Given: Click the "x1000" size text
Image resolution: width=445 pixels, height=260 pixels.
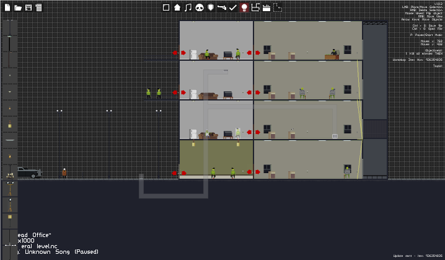Looking at the screenshot, I should point(26,240).
